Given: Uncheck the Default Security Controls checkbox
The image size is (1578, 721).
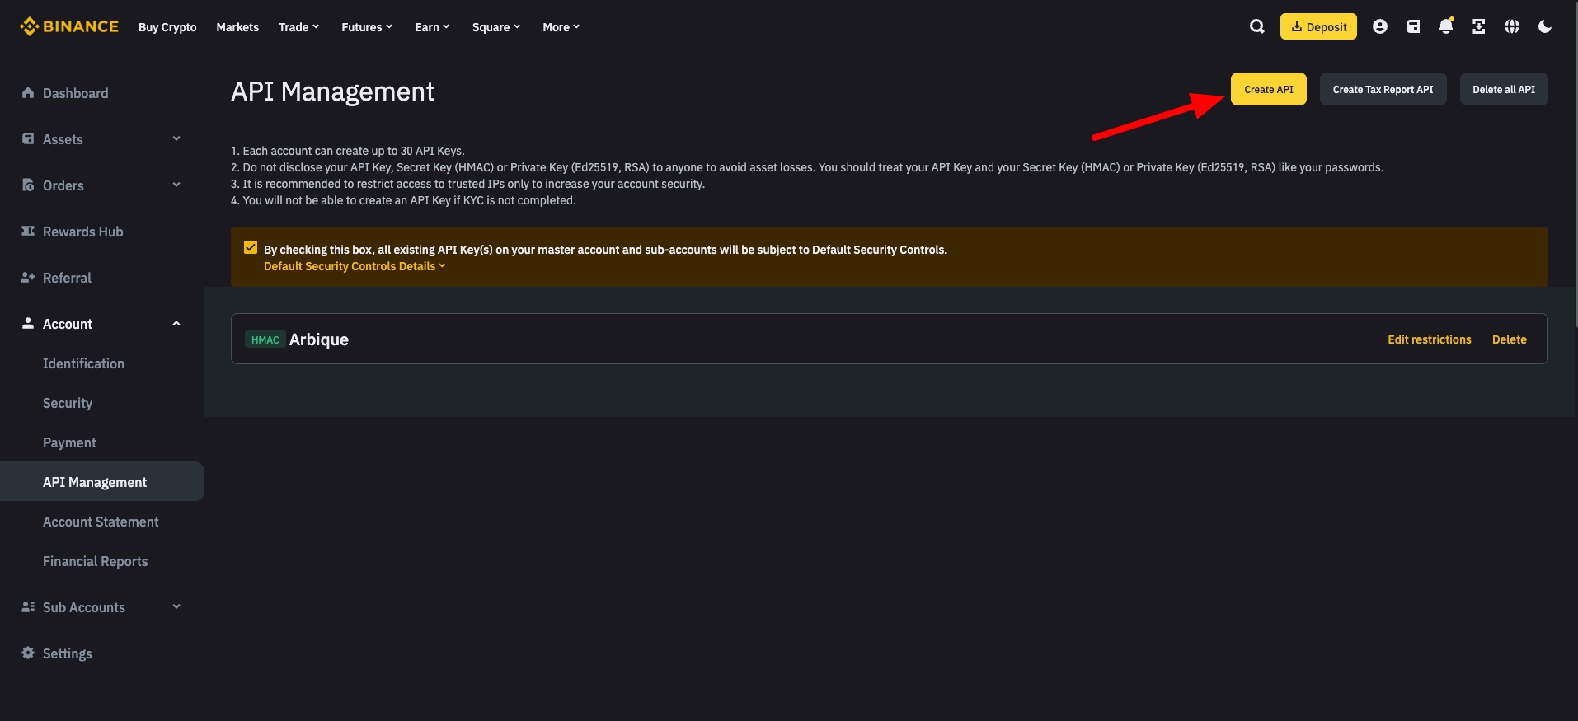Looking at the screenshot, I should (x=251, y=248).
